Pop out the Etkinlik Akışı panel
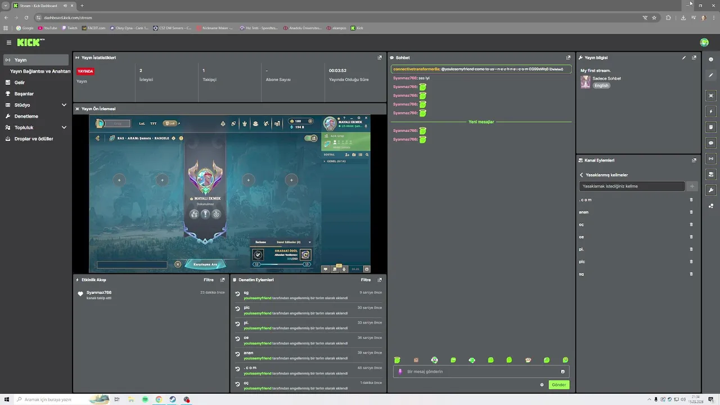 [x=223, y=280]
